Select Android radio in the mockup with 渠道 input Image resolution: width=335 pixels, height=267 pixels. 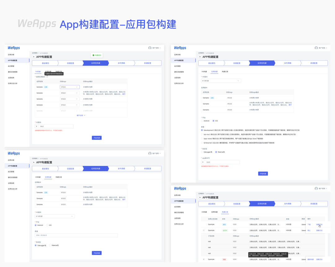(x=36, y=225)
